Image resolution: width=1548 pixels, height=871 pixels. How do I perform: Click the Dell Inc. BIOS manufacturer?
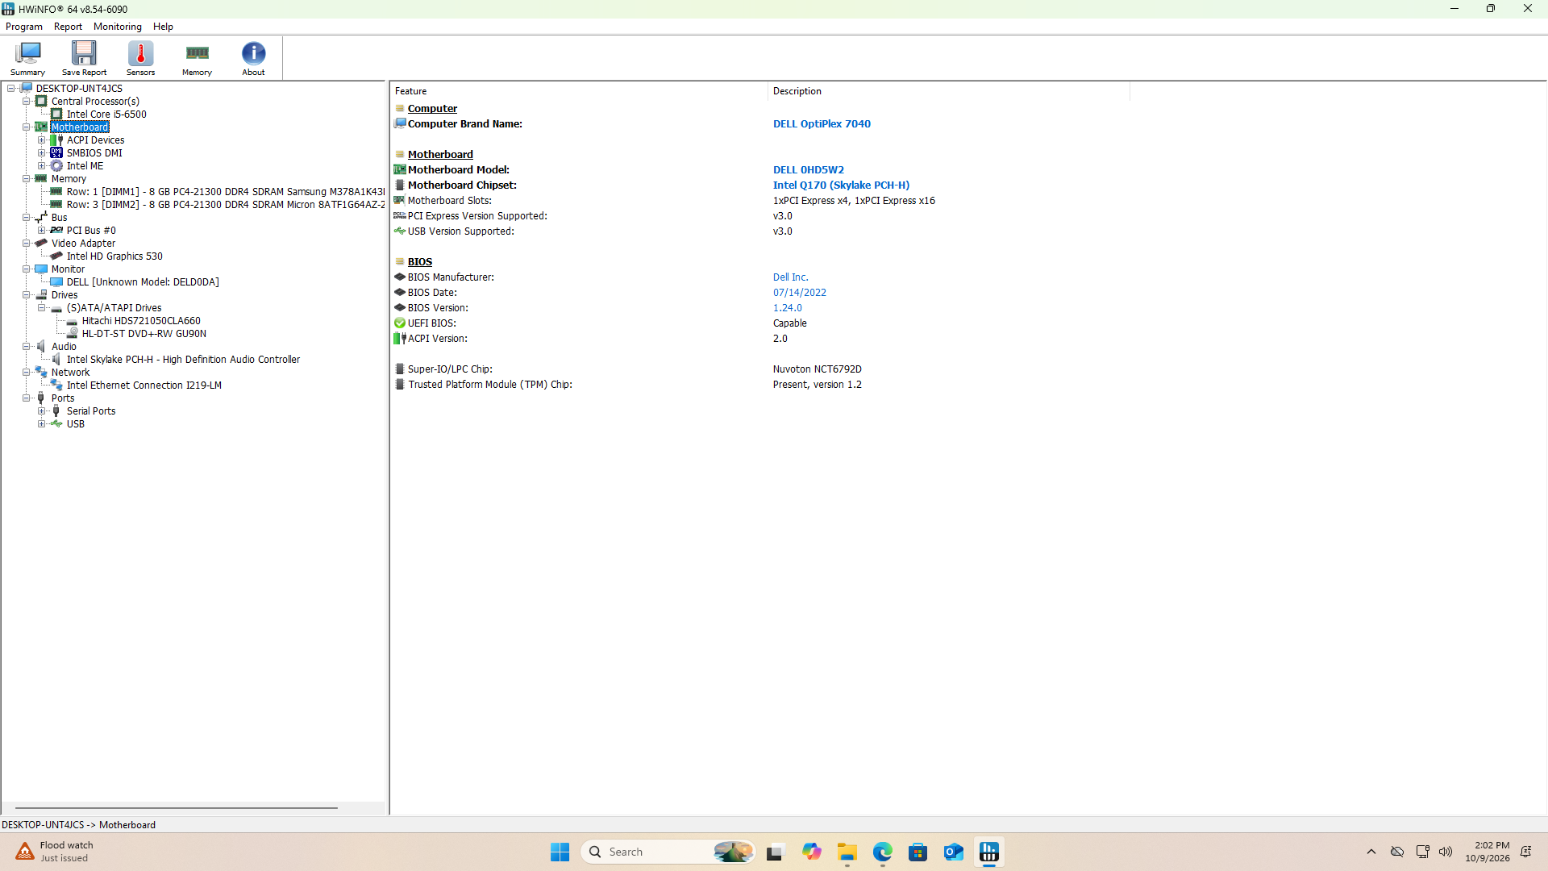pos(790,277)
